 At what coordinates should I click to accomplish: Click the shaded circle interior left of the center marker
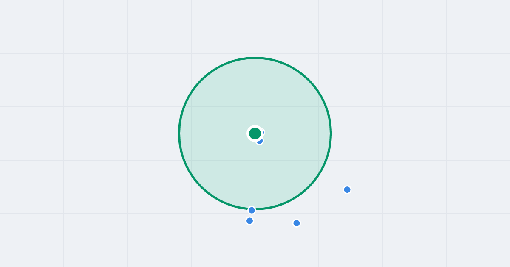(212, 133)
